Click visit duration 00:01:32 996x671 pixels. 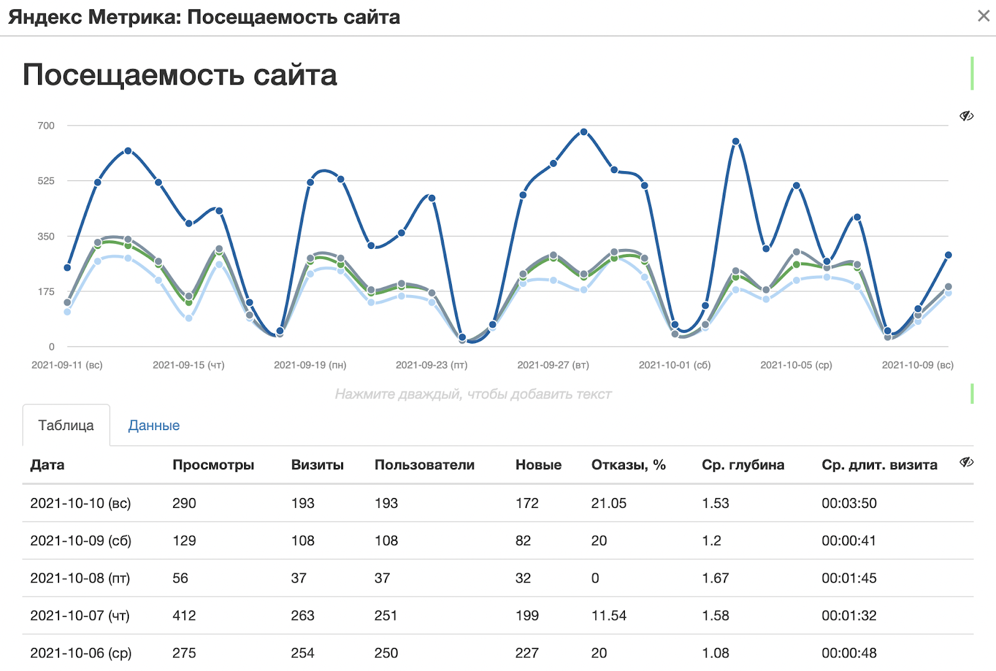(x=849, y=616)
